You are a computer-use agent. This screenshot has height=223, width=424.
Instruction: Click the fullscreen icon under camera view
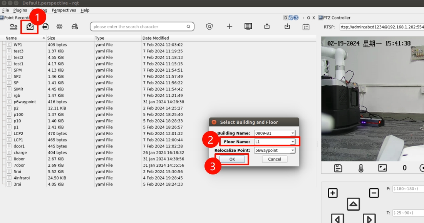pyautogui.click(x=382, y=168)
